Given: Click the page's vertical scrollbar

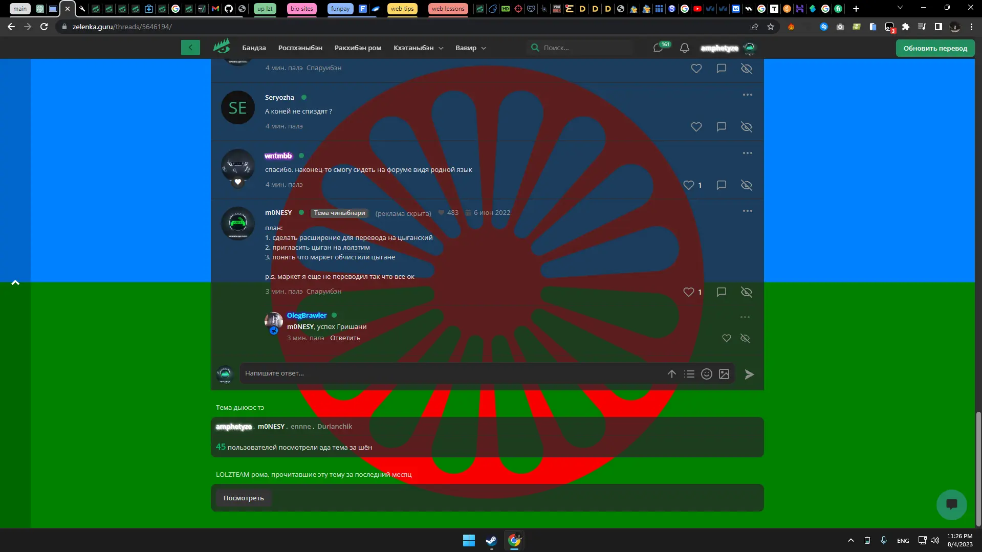Looking at the screenshot, I should (978, 468).
